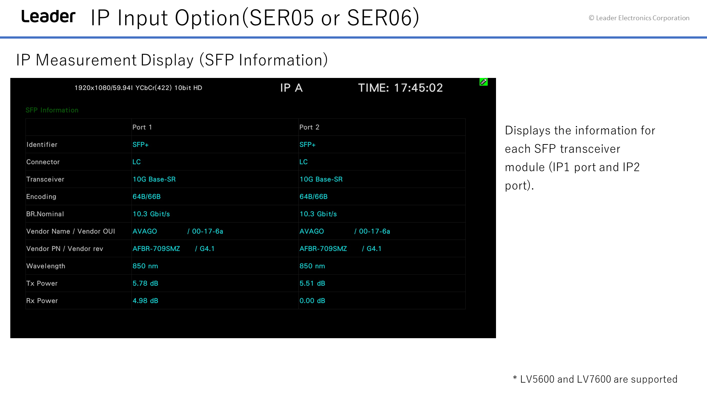This screenshot has height=397, width=707.
Task: Select Port 2 Connector value LC
Action: pyautogui.click(x=303, y=162)
